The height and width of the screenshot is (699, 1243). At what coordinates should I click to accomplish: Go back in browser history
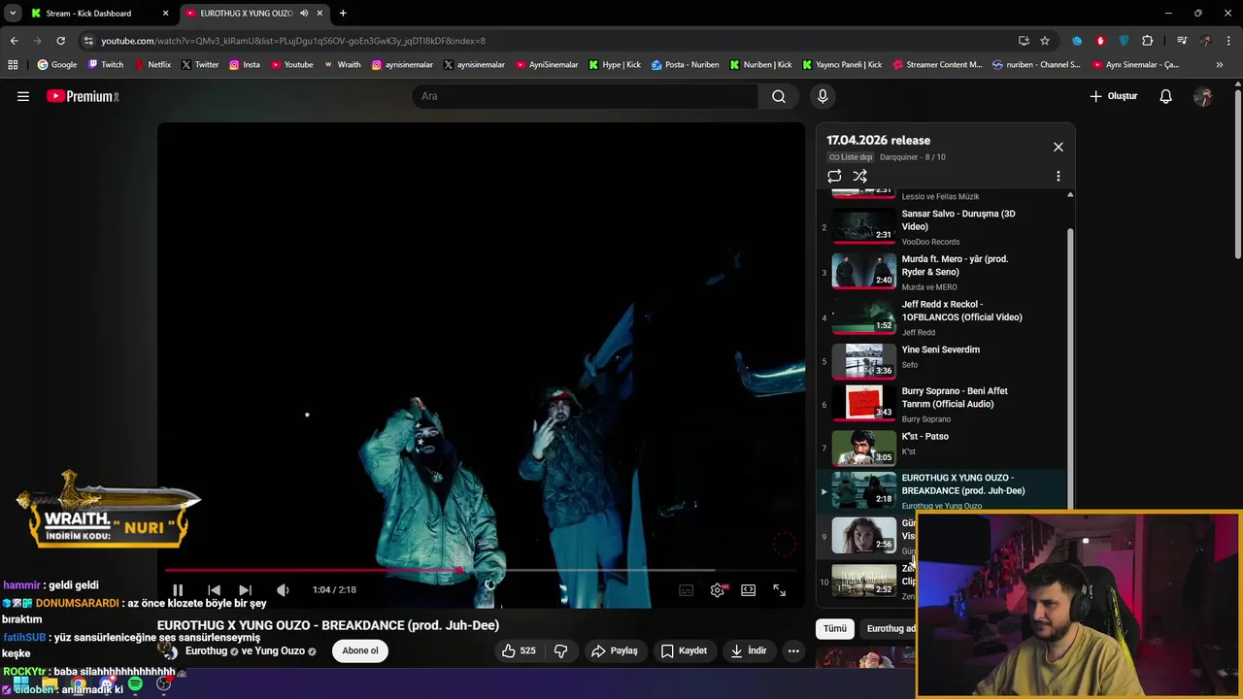(x=14, y=41)
